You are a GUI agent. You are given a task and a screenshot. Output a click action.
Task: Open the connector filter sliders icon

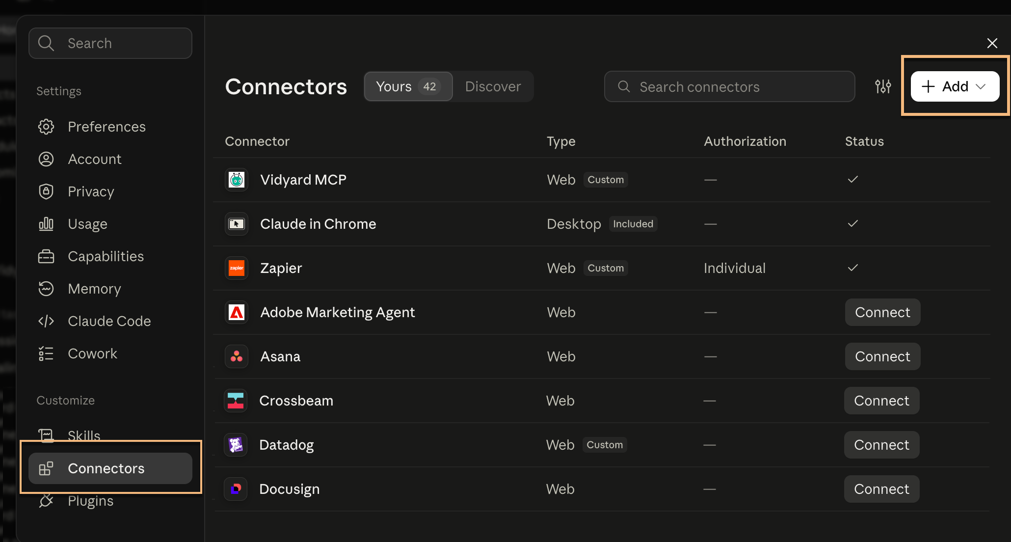click(883, 86)
